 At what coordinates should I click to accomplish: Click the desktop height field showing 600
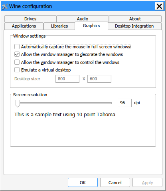click(99, 79)
